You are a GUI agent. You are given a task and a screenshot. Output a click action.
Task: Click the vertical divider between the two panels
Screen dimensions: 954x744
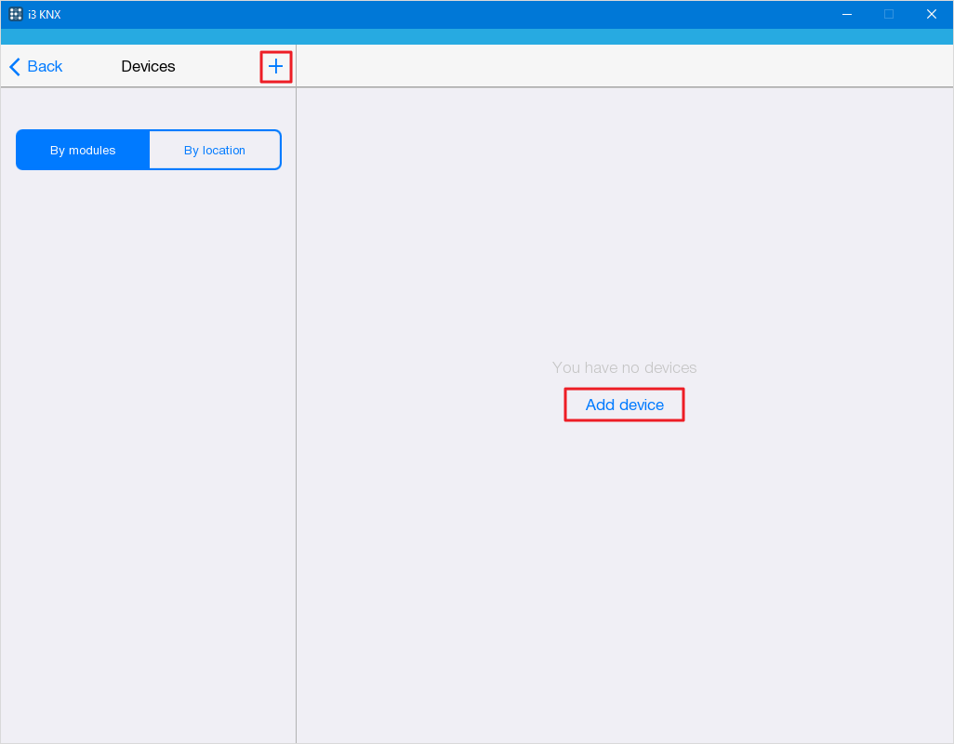(296, 418)
